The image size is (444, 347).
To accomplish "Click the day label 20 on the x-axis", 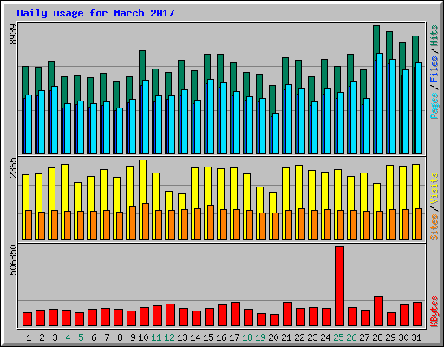I will tap(273, 337).
